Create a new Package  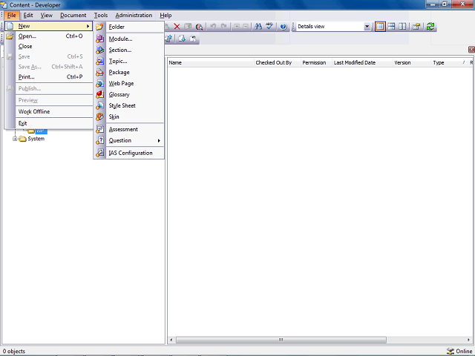129,73
